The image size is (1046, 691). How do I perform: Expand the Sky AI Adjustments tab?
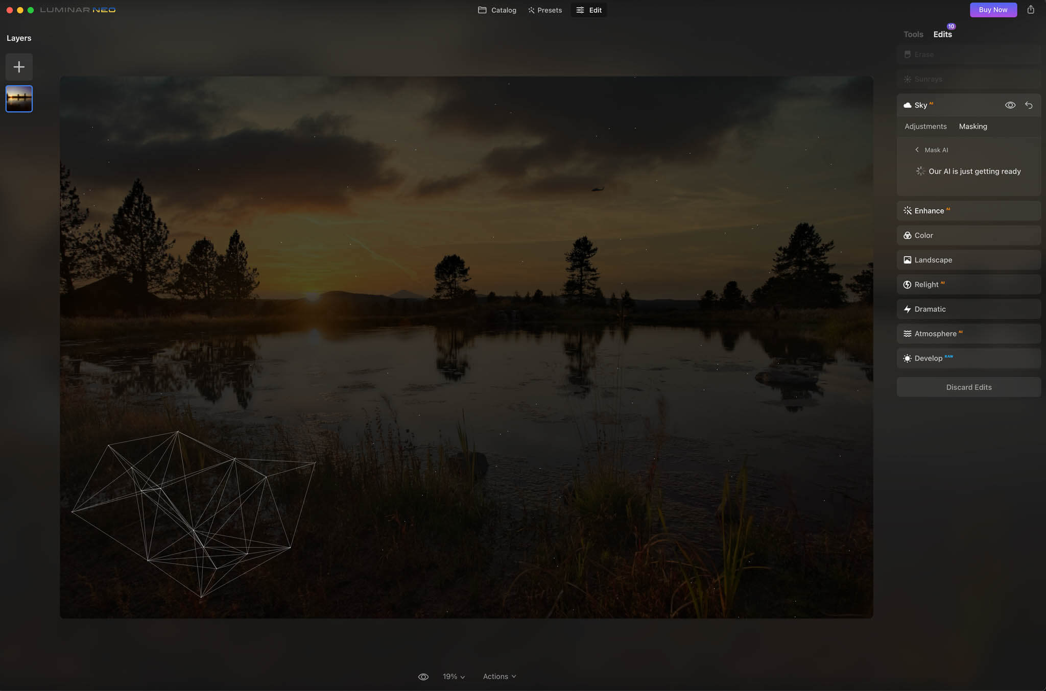[925, 126]
